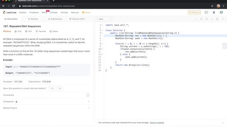Bookmark this page with star icon
This screenshot has height=127, width=227.
pos(212,6)
